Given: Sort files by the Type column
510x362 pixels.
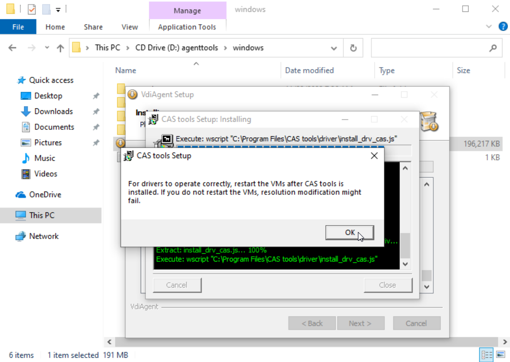Looking at the screenshot, I should [387, 70].
